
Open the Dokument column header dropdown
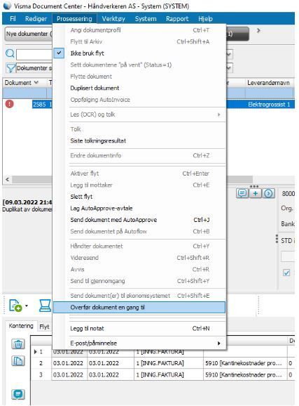(x=36, y=83)
